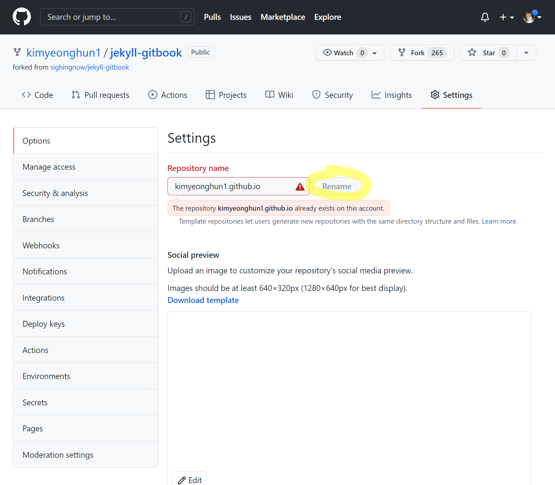Click the red warning icon in name field
The height and width of the screenshot is (485, 555).
pos(300,187)
